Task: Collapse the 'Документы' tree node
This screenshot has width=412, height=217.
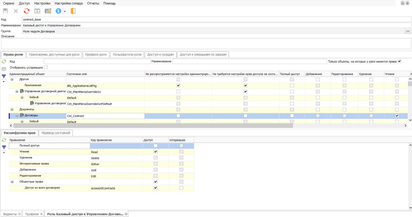Action: [12, 109]
